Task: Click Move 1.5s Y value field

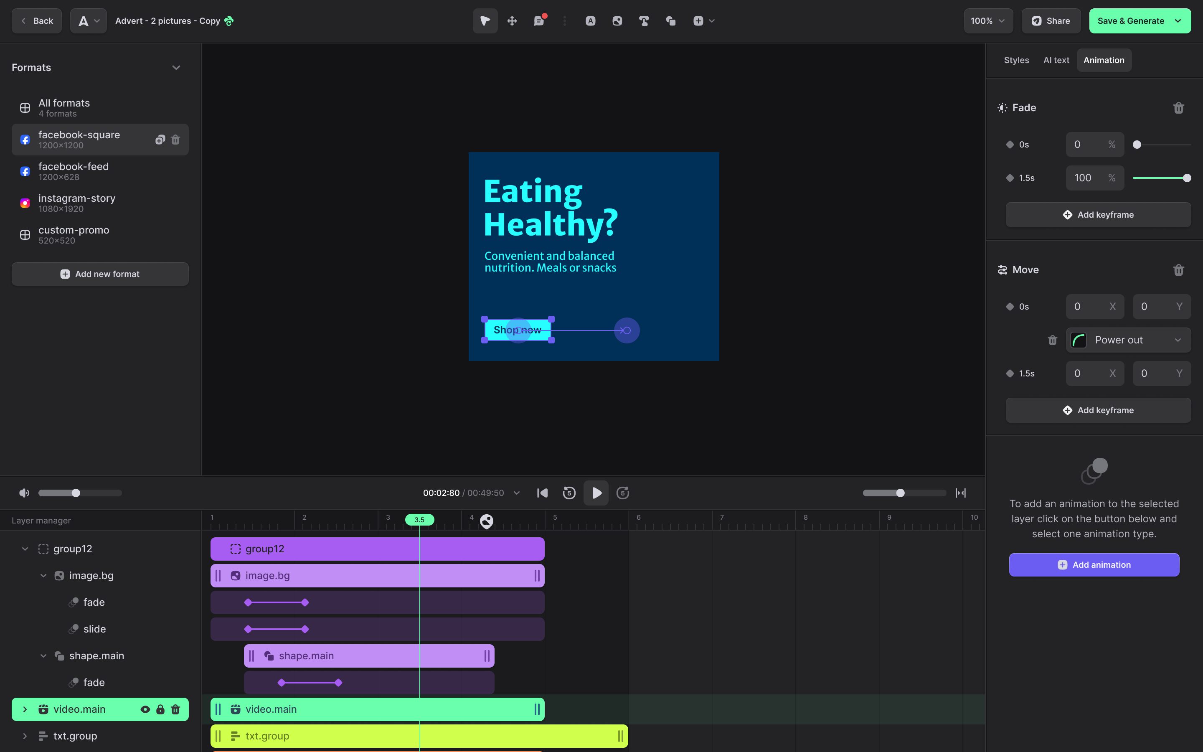Action: tap(1161, 373)
